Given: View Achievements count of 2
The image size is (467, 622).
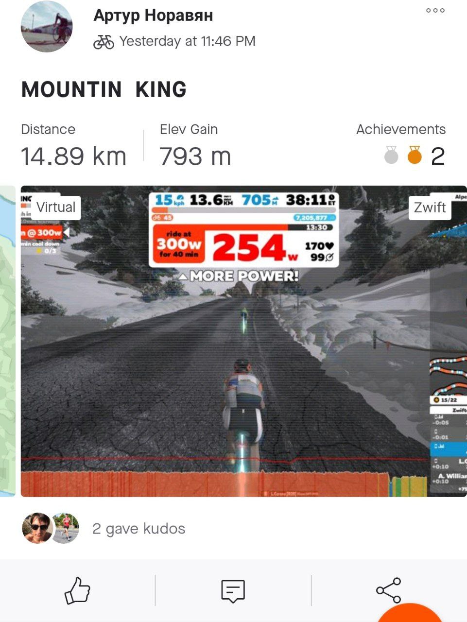Looking at the screenshot, I should coord(438,156).
